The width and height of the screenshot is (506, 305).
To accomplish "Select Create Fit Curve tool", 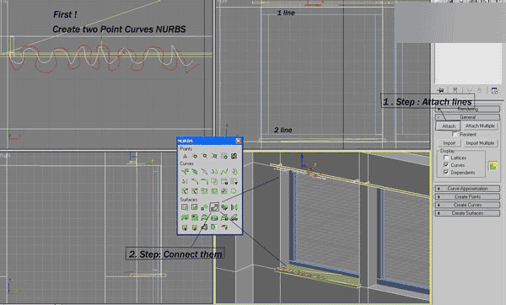I will [x=204, y=171].
